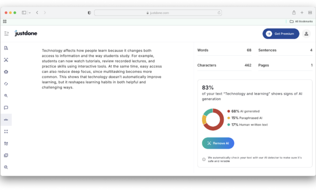Viewport: 316px width, 190px height.
Task: Select the circular arrows paraphrase icon
Action: pyautogui.click(x=6, y=84)
